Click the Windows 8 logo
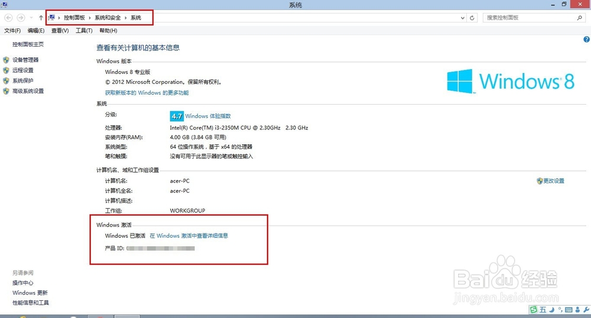This screenshot has width=591, height=318. click(511, 81)
